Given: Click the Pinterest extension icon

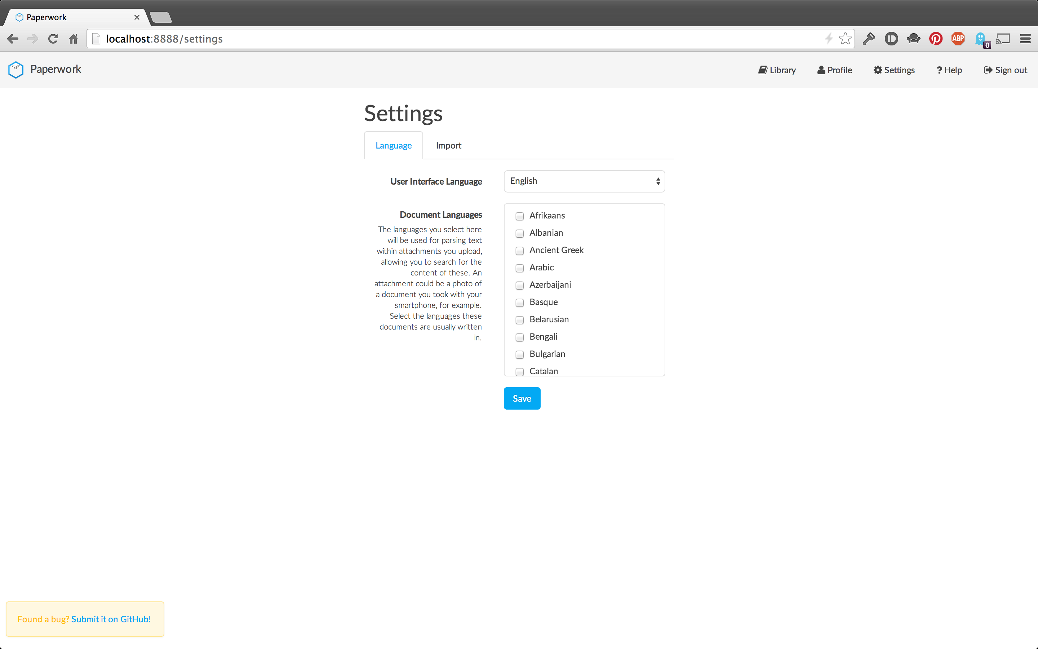Looking at the screenshot, I should tap(936, 39).
